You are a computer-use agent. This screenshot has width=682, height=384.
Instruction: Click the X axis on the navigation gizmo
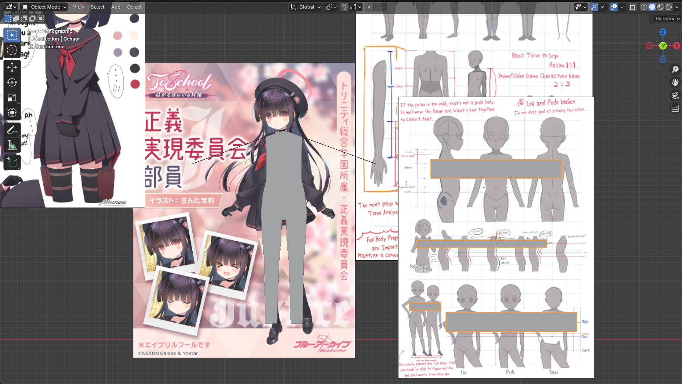pyautogui.click(x=677, y=46)
